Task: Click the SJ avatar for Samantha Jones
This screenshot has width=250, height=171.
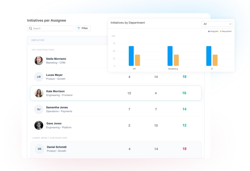Action: pos(39,109)
